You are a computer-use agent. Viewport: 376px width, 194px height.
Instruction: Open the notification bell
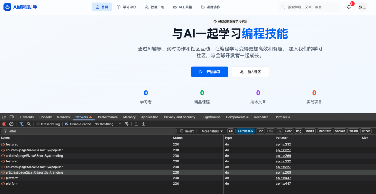(349, 7)
